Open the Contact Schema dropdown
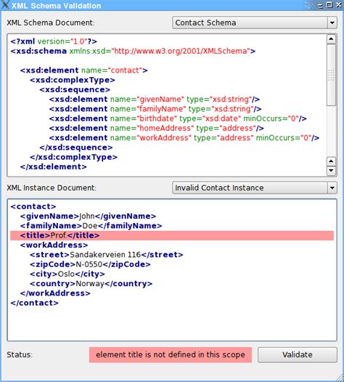 255,23
